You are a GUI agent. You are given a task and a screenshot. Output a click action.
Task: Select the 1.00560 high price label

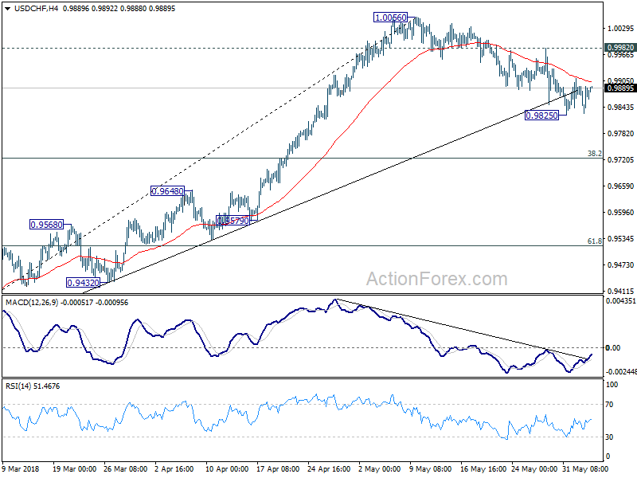coord(390,18)
